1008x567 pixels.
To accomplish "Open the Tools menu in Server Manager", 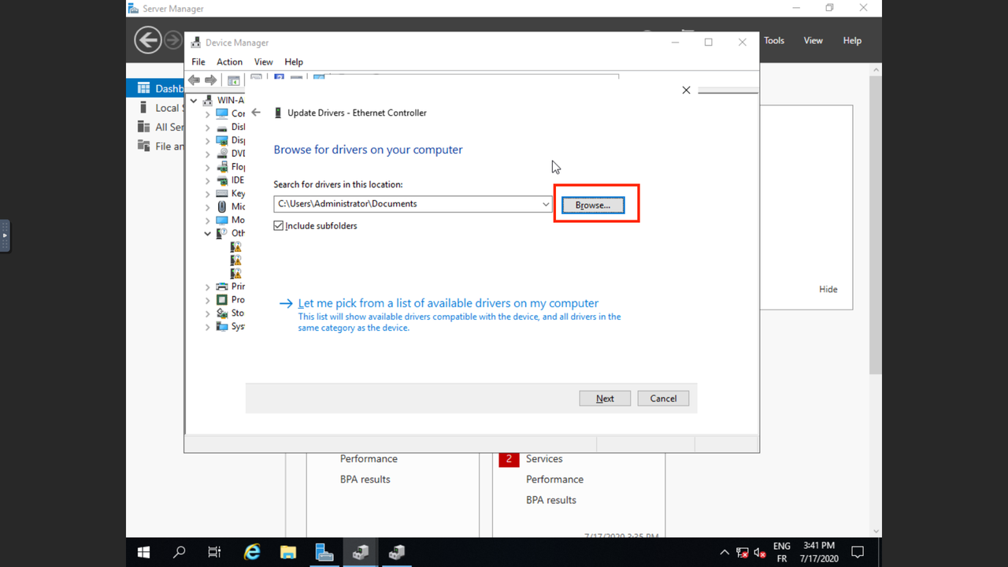I will point(774,40).
